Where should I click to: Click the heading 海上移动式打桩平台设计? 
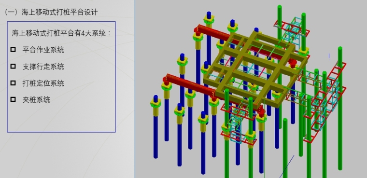tap(59, 12)
